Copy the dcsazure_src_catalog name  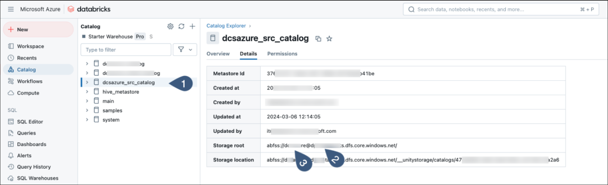click(x=318, y=39)
